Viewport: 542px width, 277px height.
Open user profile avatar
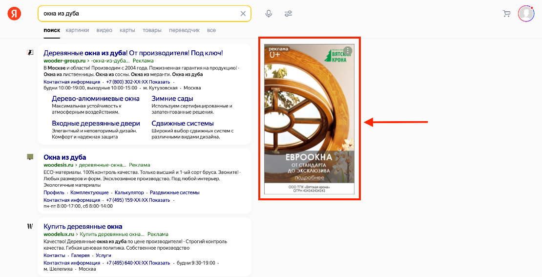click(526, 14)
